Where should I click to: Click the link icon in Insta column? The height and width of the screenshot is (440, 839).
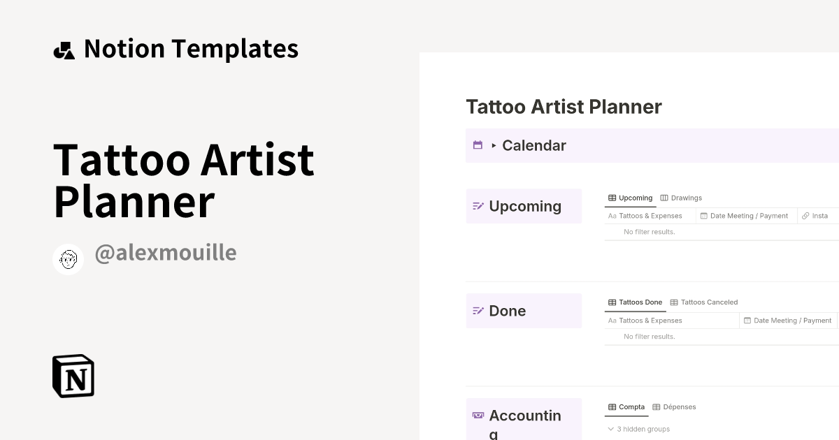click(x=805, y=216)
